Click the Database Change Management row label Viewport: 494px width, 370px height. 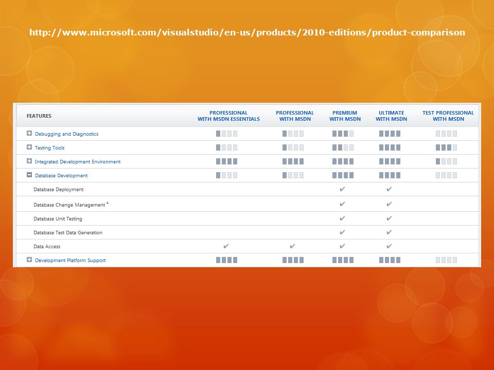69,205
